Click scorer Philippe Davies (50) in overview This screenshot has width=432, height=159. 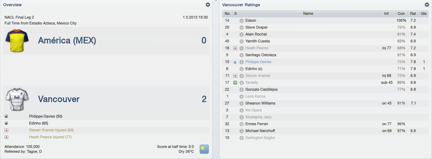46,116
